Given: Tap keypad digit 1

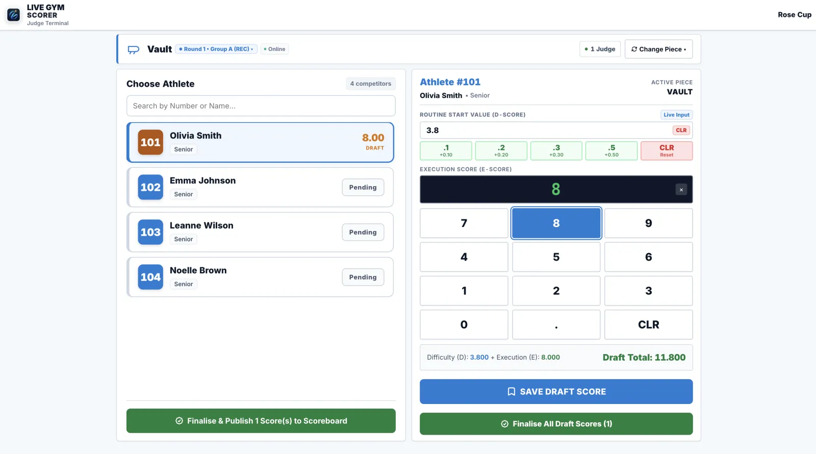Looking at the screenshot, I should 464,291.
